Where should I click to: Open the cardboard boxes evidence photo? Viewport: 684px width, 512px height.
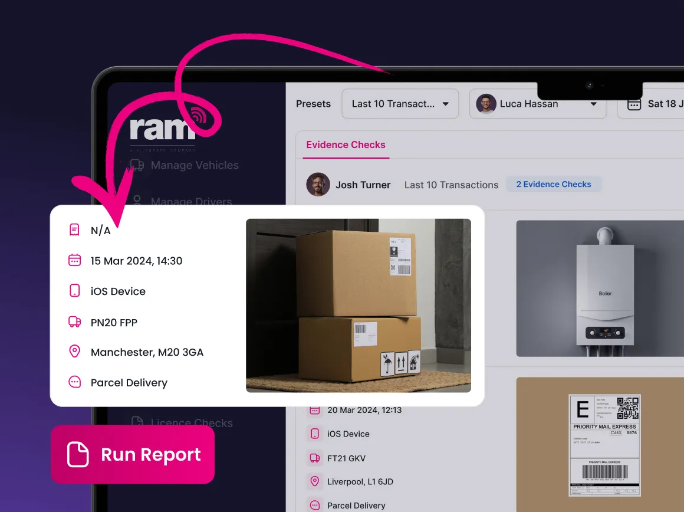pyautogui.click(x=358, y=306)
